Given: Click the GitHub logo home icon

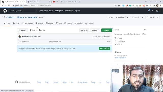Looking at the screenshot, I should point(5,11).
